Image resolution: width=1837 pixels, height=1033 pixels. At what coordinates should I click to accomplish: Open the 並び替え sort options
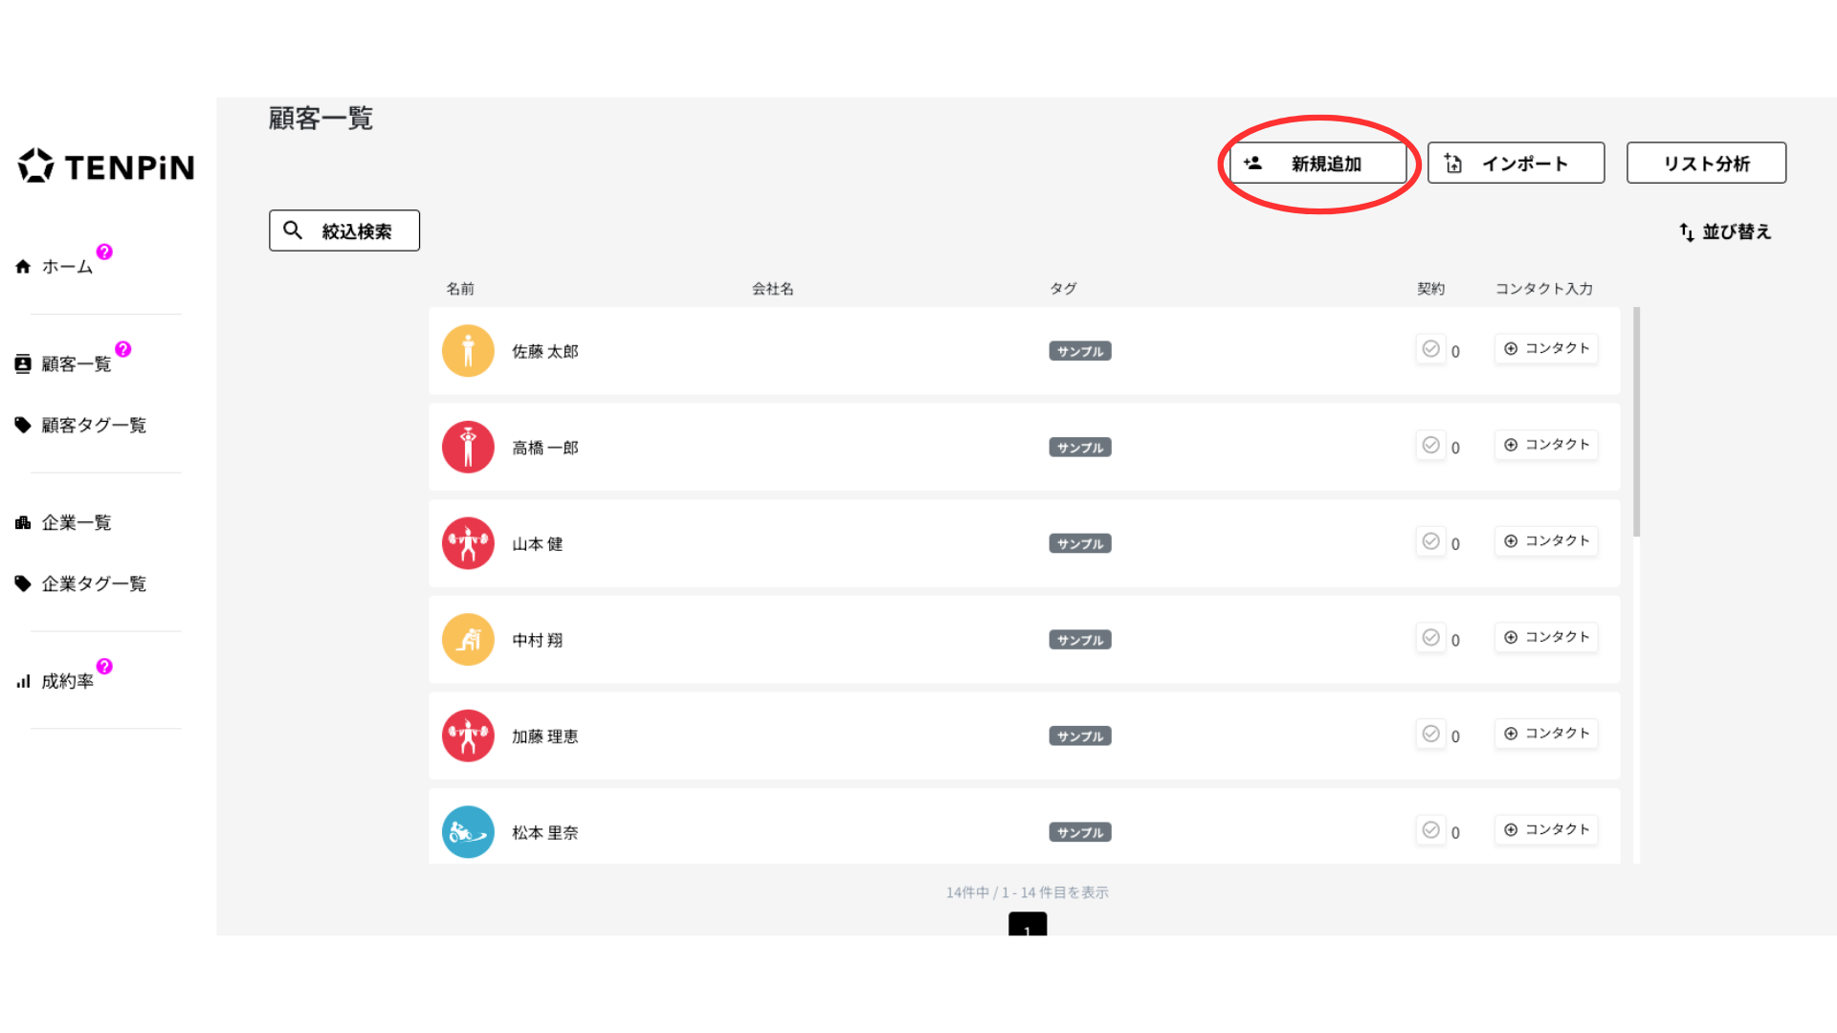click(1726, 231)
